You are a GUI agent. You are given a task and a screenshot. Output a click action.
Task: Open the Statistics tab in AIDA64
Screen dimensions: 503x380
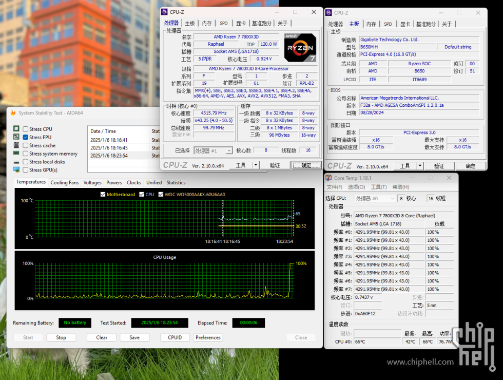176,183
